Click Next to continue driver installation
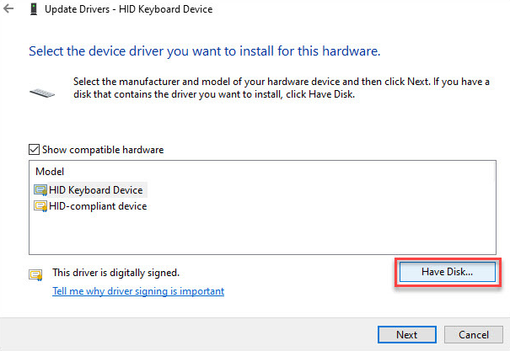The width and height of the screenshot is (510, 351). tap(407, 334)
